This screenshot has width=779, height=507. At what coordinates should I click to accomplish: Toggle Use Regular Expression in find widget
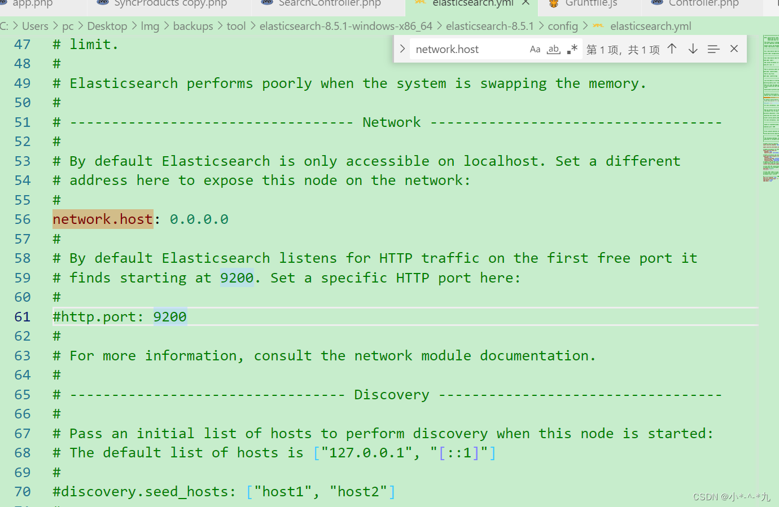(572, 49)
